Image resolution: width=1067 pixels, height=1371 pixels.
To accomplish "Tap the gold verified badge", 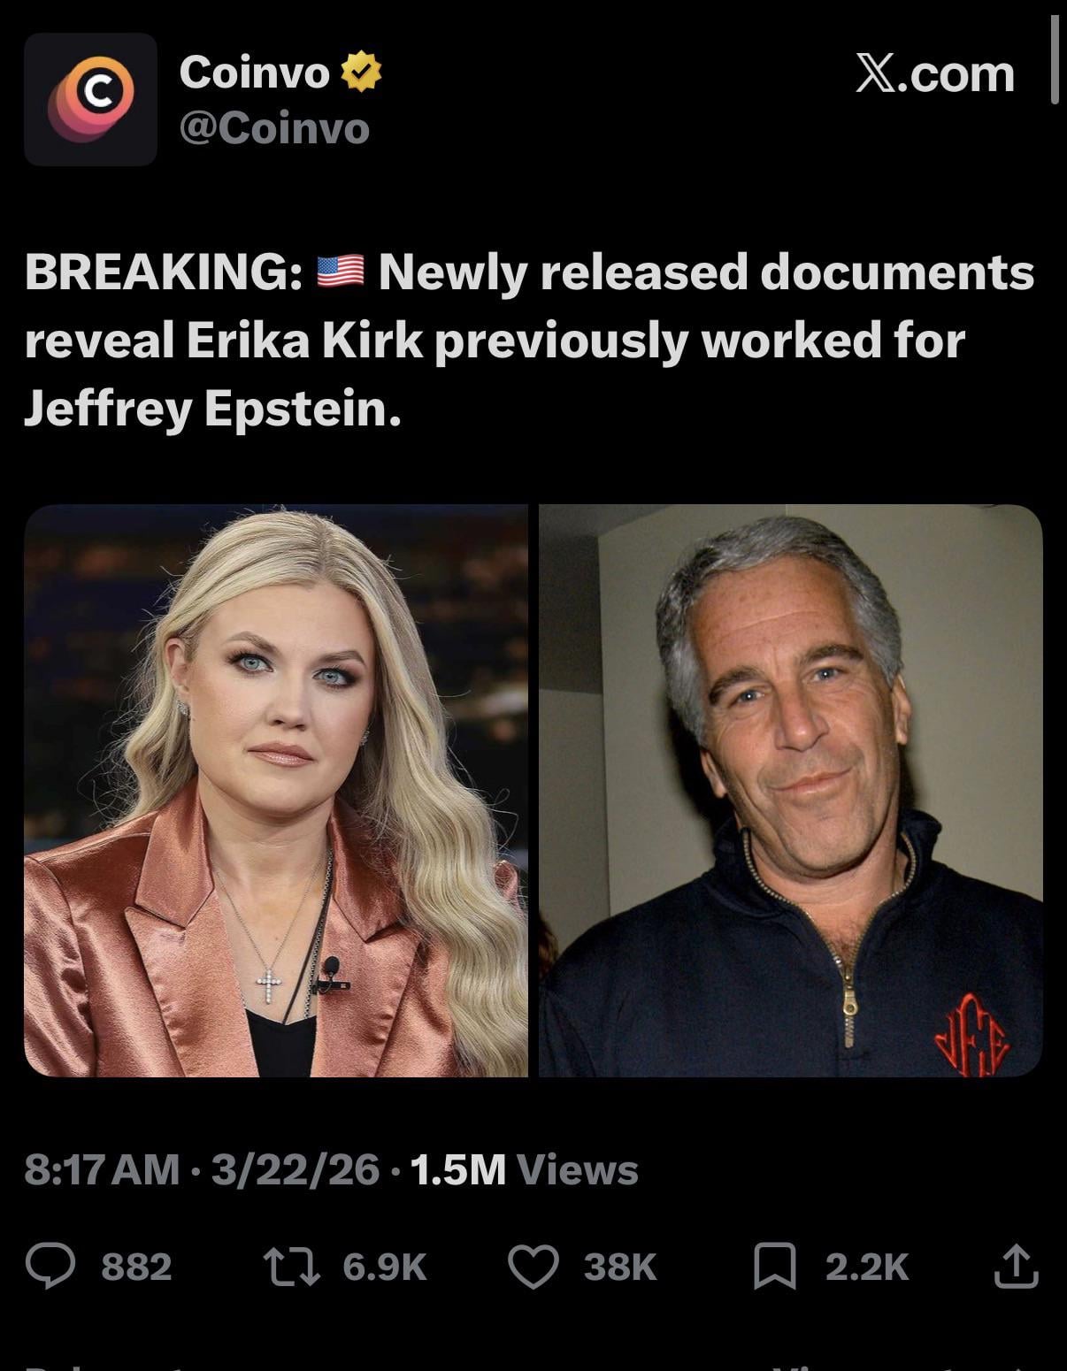I will click(361, 73).
